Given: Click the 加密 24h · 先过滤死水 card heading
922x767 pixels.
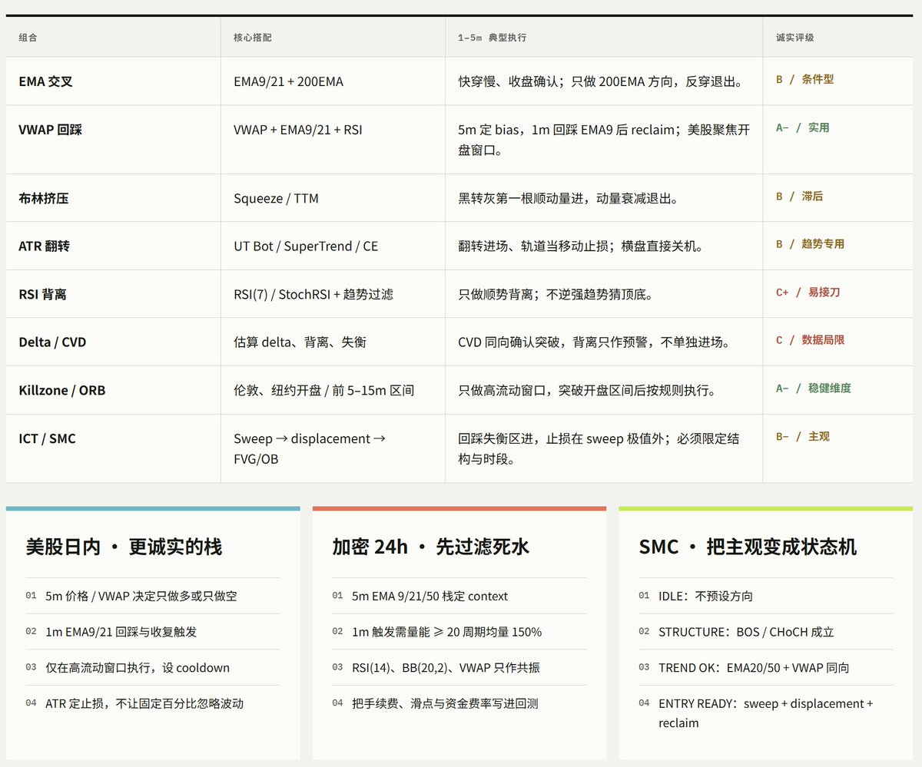Looking at the screenshot, I should (430, 547).
